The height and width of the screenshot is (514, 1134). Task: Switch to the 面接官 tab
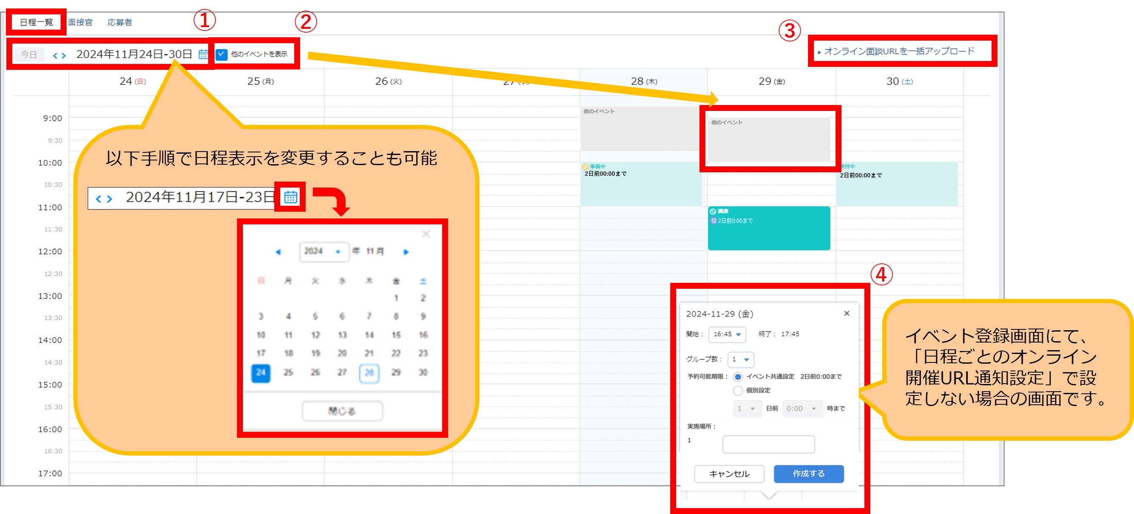click(81, 22)
